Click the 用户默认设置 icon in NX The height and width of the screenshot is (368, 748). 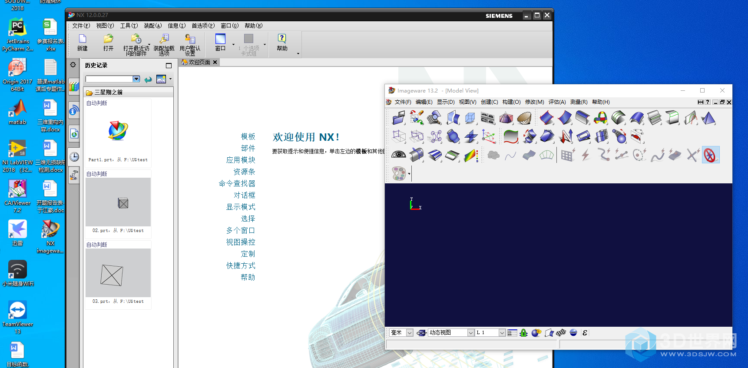coord(190,45)
